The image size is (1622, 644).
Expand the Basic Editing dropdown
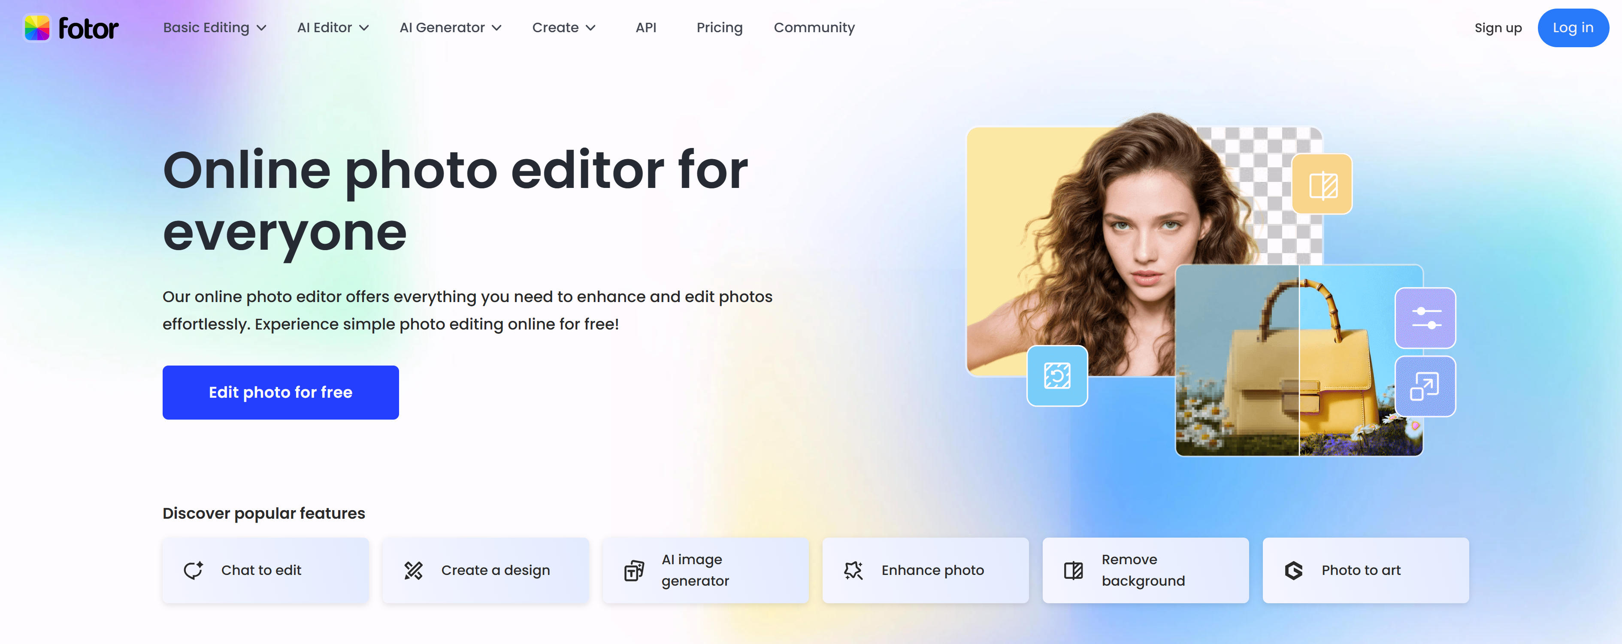(214, 28)
